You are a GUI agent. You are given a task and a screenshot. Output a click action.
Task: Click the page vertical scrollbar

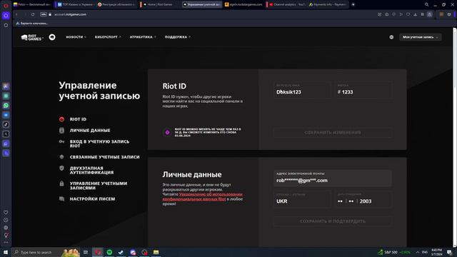point(455,137)
